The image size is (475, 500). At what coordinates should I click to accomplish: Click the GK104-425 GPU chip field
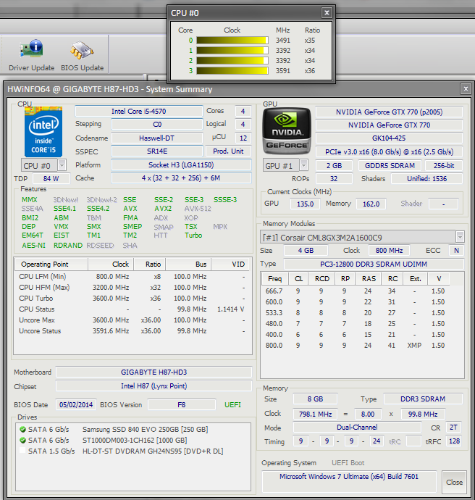click(x=389, y=138)
